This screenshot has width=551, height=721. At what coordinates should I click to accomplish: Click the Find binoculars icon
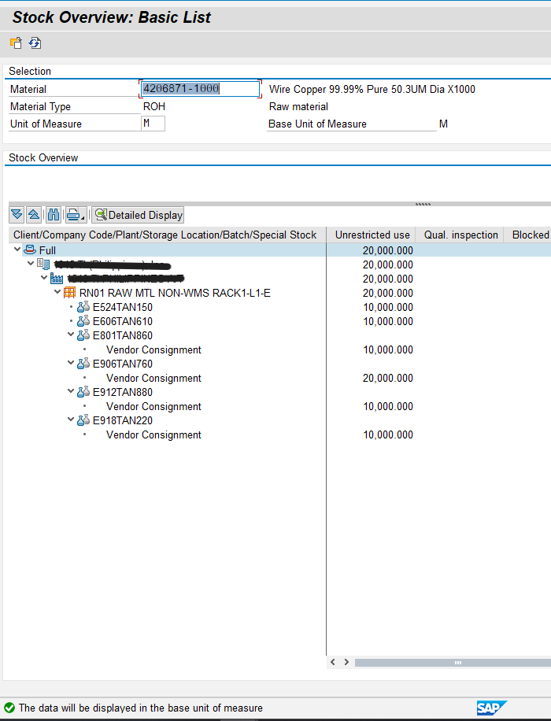click(54, 215)
